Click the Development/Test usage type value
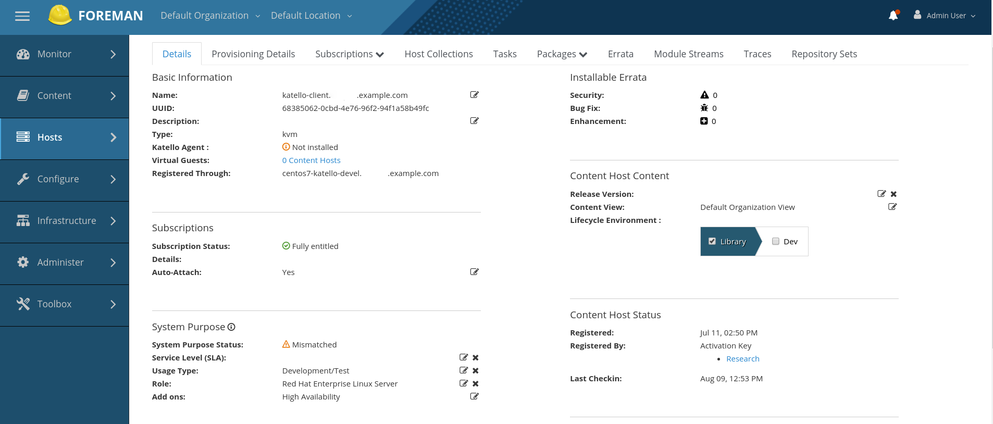 pos(316,371)
